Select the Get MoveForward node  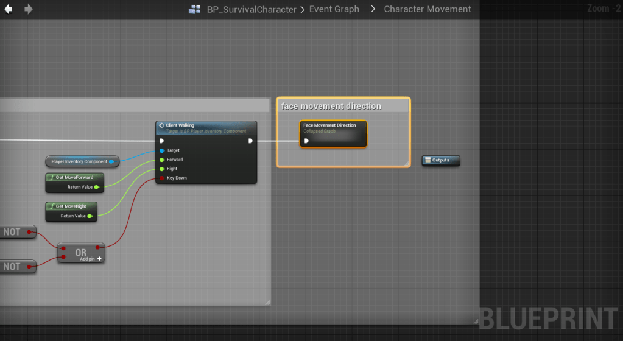point(75,183)
